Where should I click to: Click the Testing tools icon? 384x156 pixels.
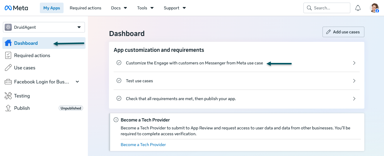[8, 96]
